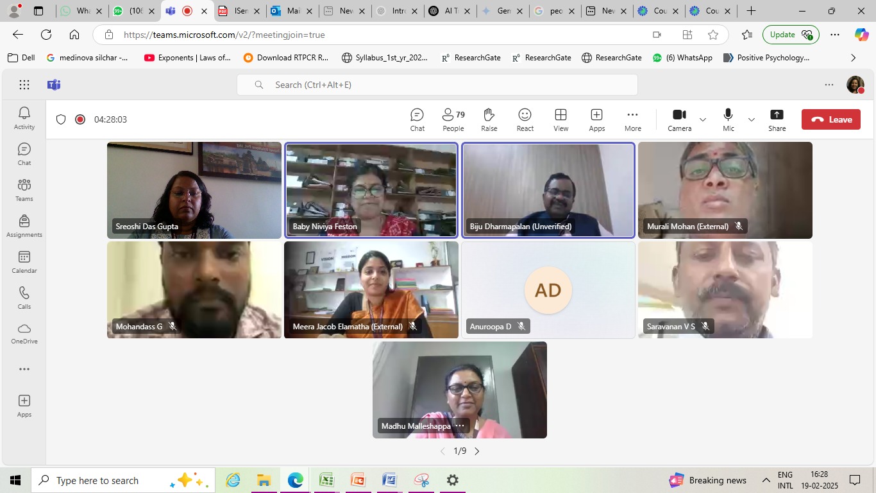Open browser Settings and more menu
The image size is (876, 493).
coord(834,35)
